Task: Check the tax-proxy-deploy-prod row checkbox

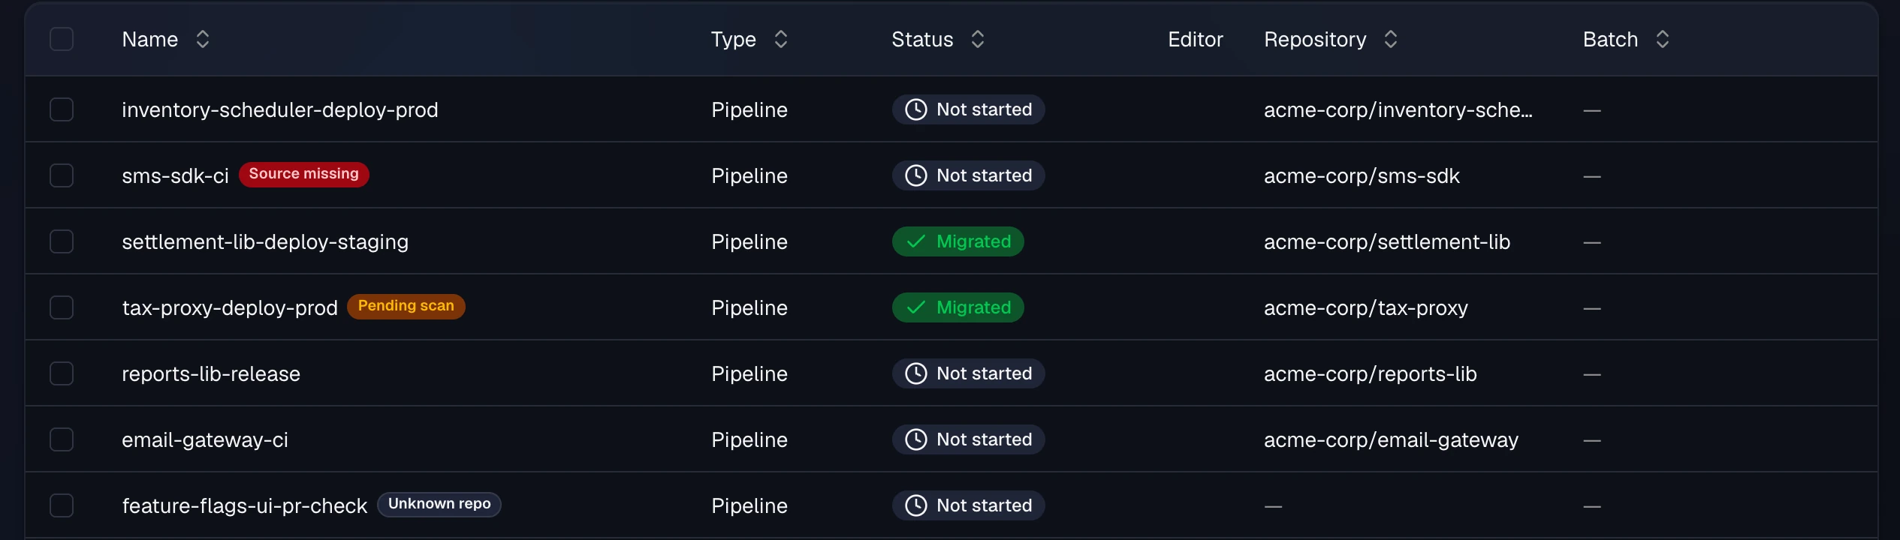Action: pos(62,307)
